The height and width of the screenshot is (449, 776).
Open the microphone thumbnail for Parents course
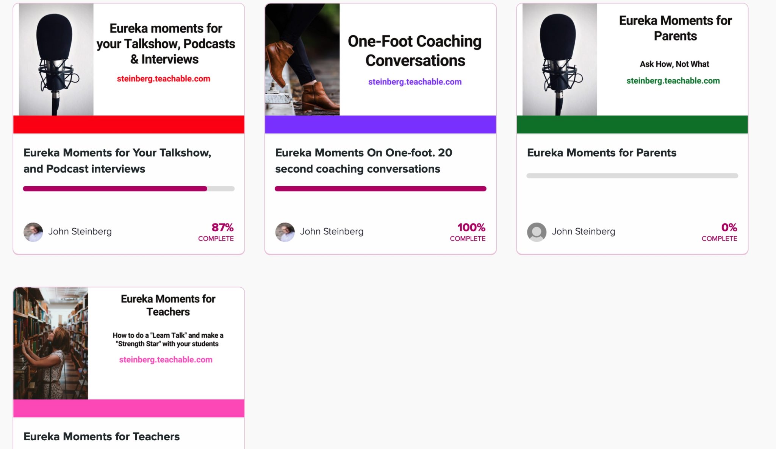click(x=560, y=59)
